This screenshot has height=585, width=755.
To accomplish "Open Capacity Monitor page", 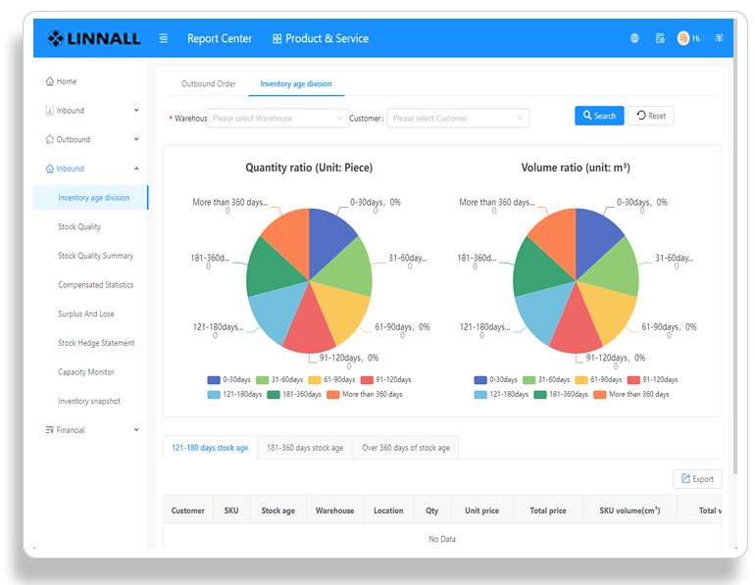I will click(86, 372).
